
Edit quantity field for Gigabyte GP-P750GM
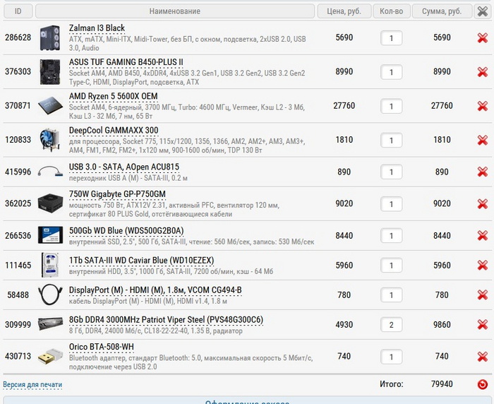(391, 204)
